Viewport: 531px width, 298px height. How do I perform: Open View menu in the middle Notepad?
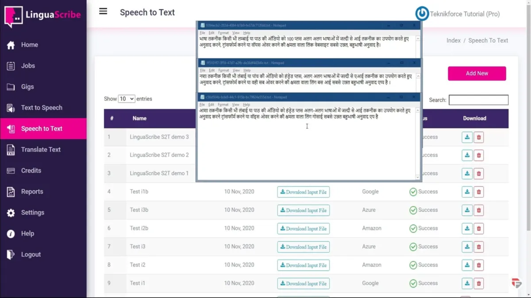[236, 70]
